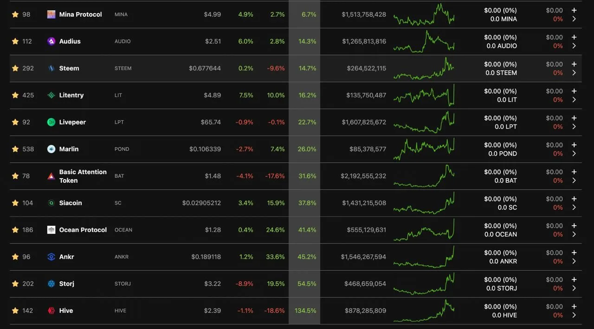Add a Storj transaction with the plus button
The width and height of the screenshot is (594, 329).
(x=574, y=279)
